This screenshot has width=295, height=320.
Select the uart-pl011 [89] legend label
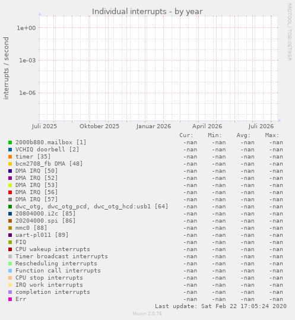coord(42,235)
